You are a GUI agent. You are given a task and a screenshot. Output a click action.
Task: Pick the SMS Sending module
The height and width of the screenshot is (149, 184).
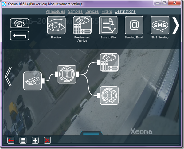click(160, 25)
